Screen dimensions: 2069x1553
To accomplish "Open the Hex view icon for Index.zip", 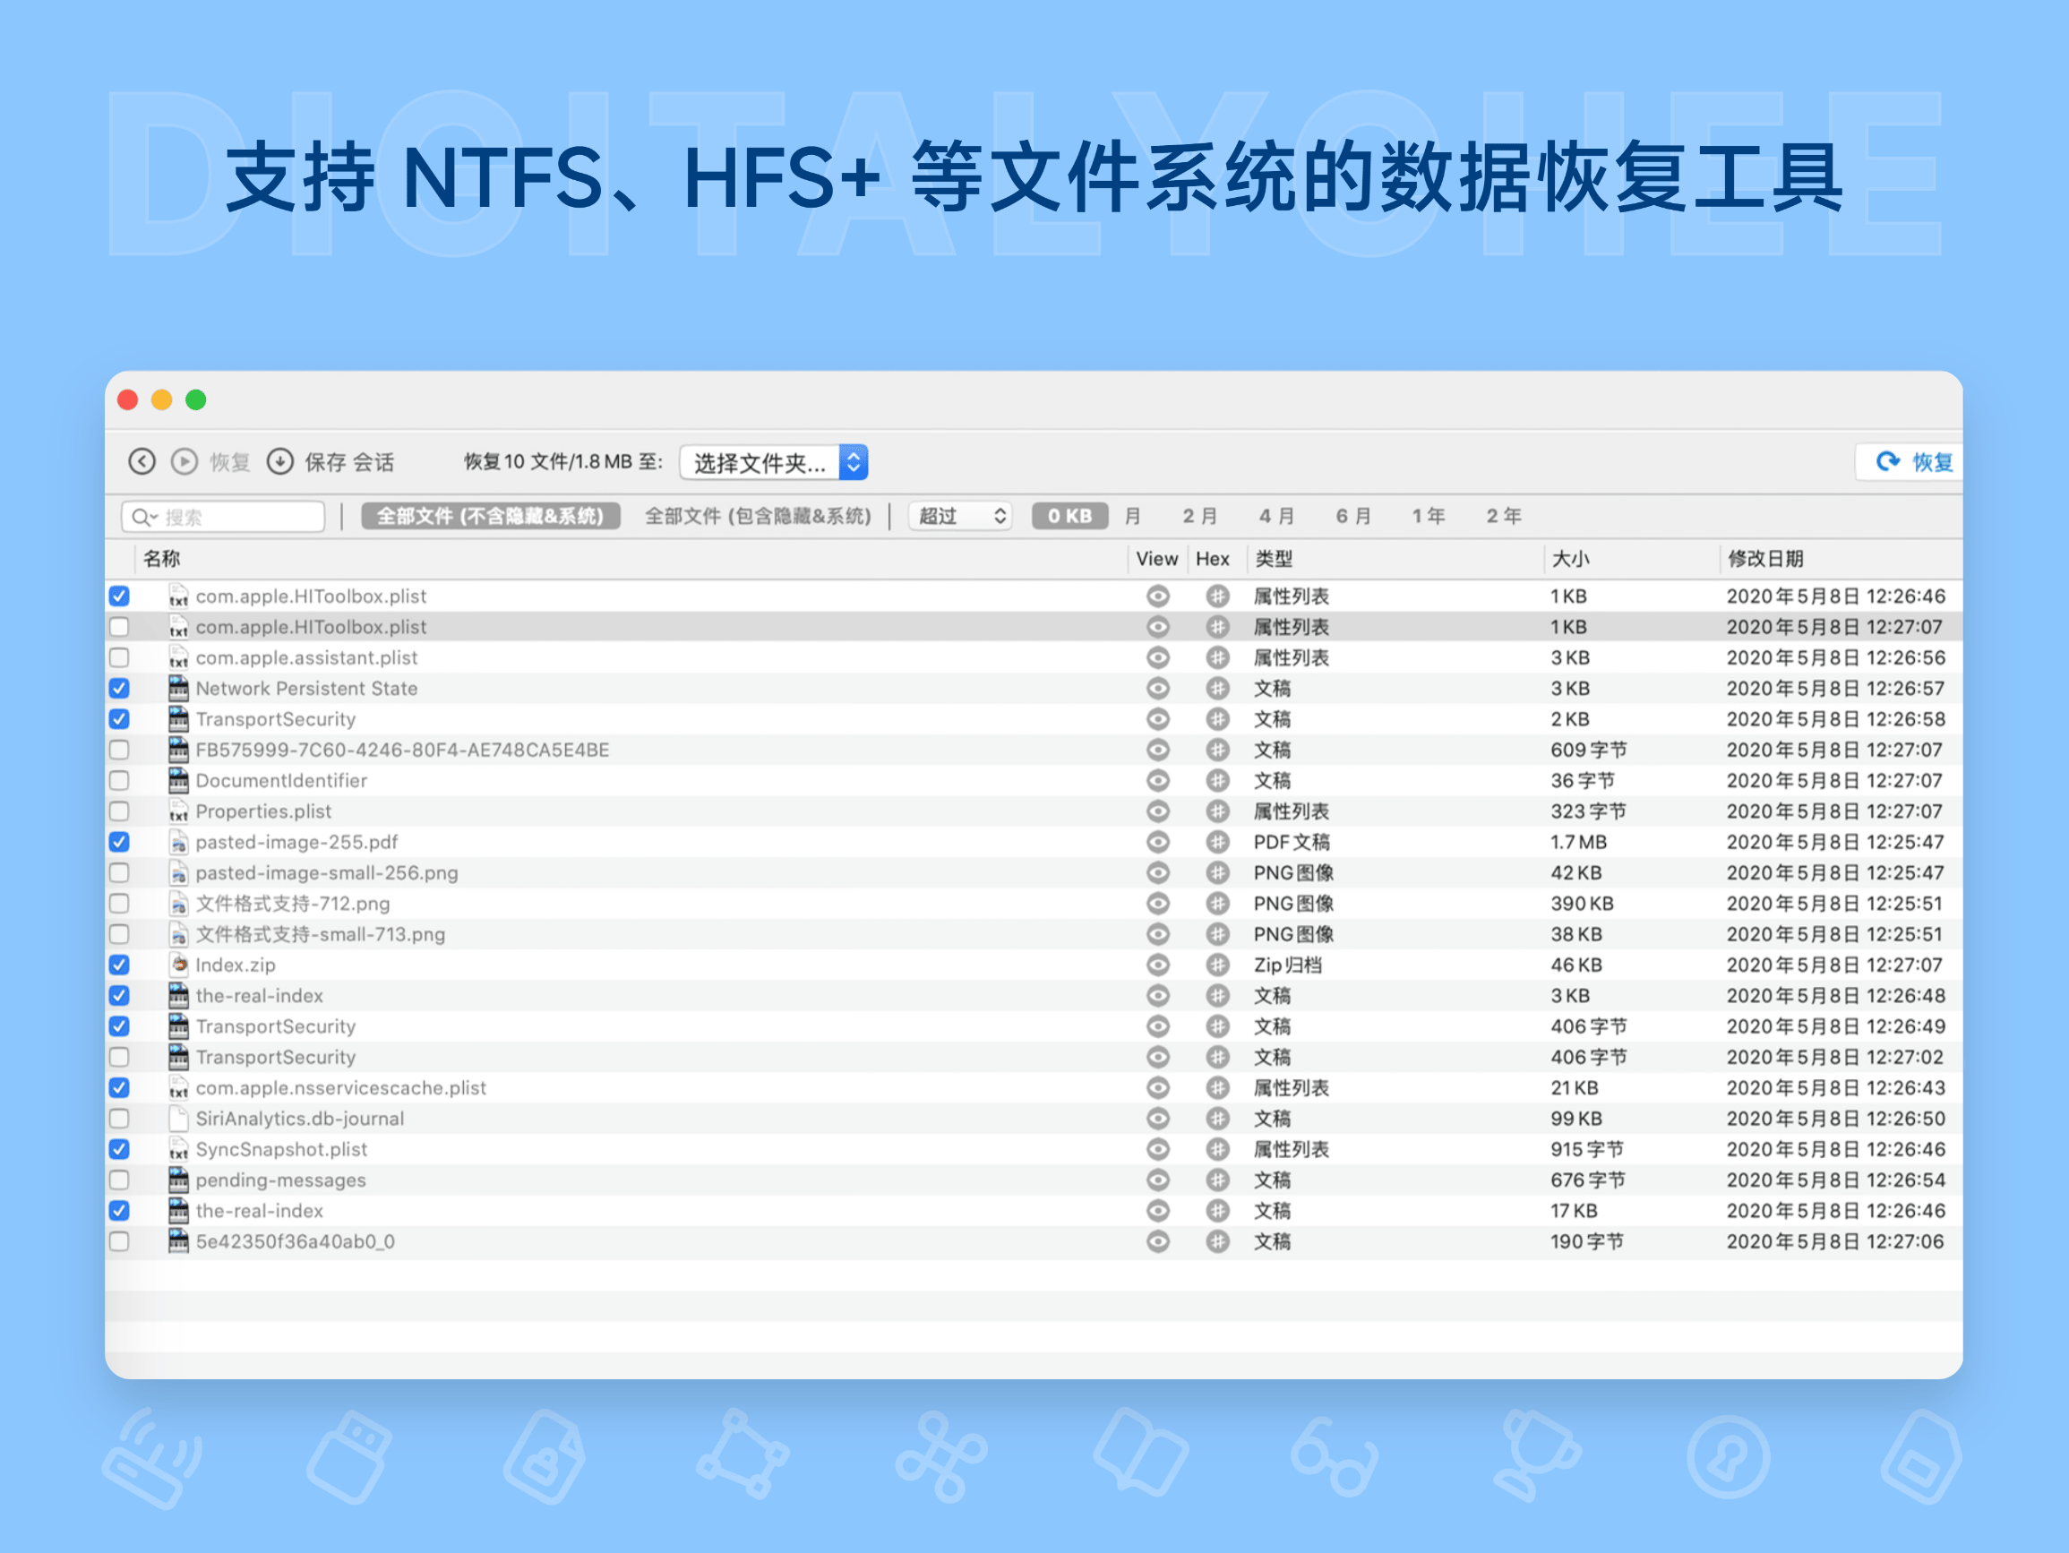I will (x=1216, y=965).
